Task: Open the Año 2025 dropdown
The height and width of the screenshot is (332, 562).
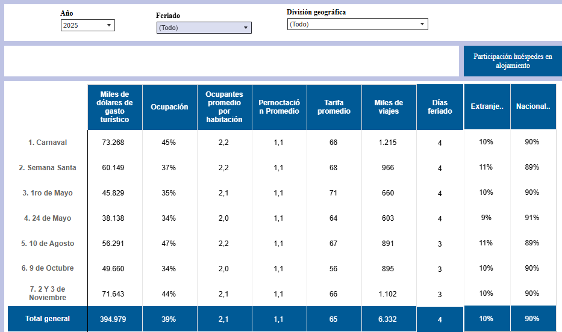Action: pos(87,25)
